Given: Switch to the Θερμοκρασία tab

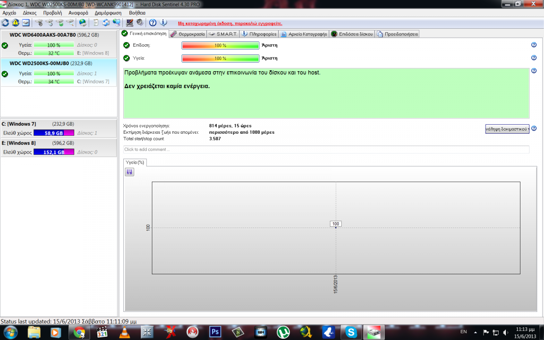Looking at the screenshot, I should (188, 34).
